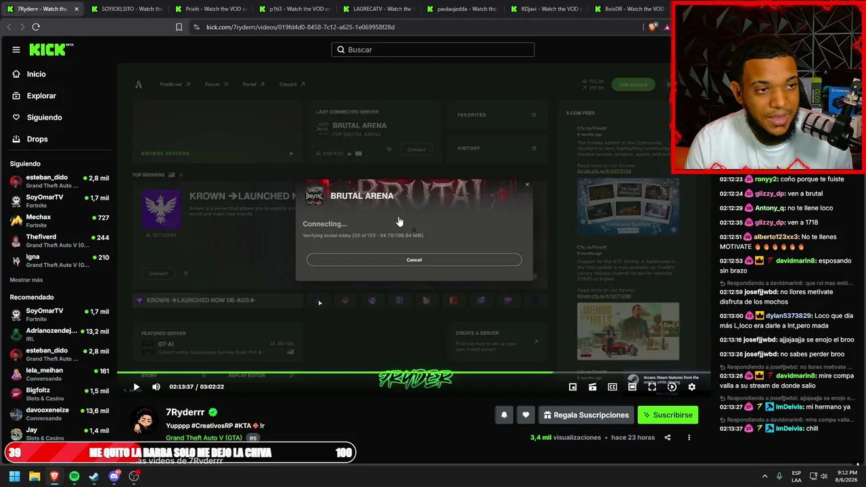Open Adrianozendejas recommended channel
866x487 pixels.
[x=60, y=334]
